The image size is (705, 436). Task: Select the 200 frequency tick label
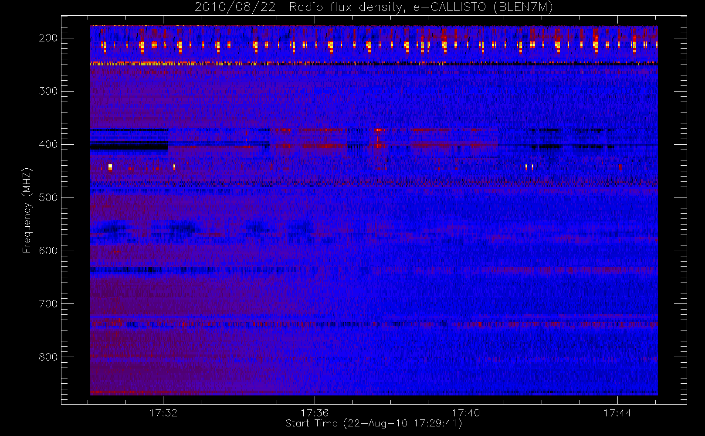[48, 38]
